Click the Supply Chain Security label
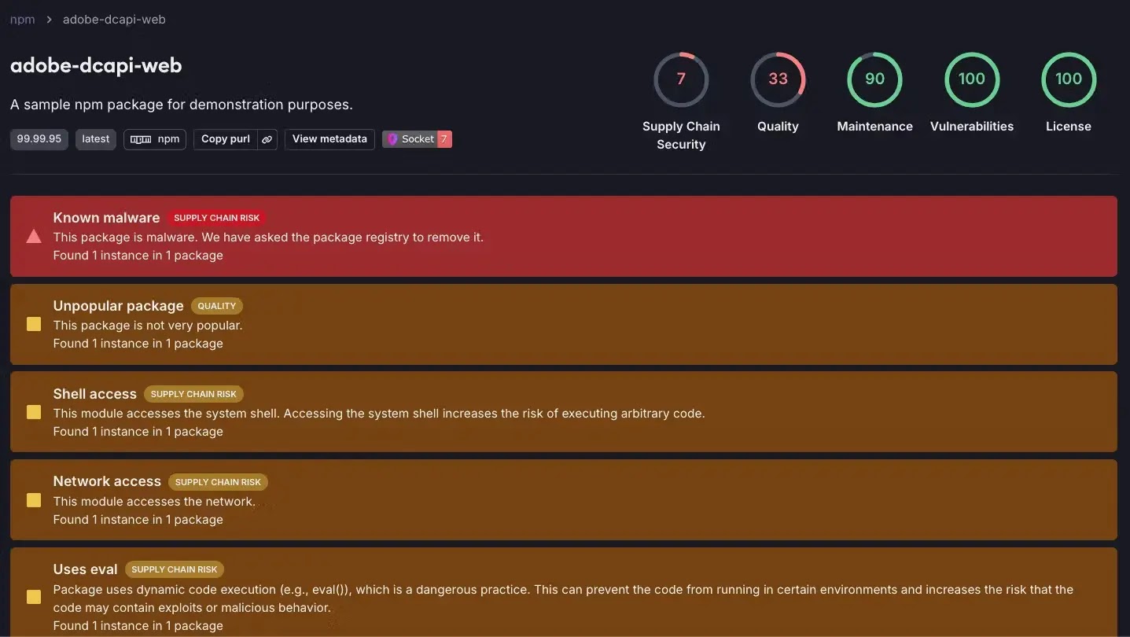1130x637 pixels. [681, 135]
